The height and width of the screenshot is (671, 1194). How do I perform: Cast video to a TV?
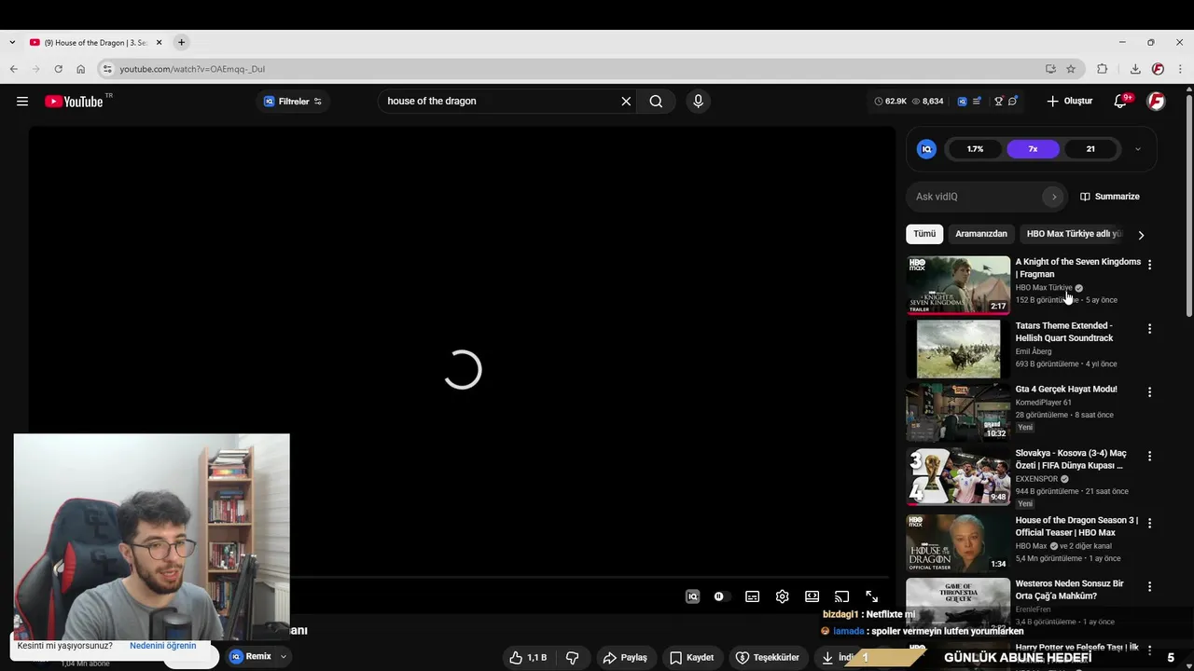coord(841,596)
